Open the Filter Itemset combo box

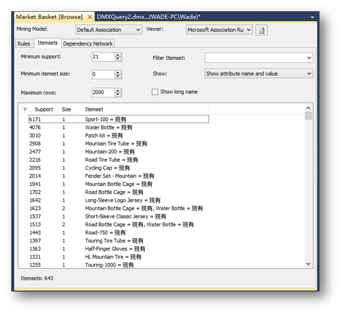[x=259, y=58]
